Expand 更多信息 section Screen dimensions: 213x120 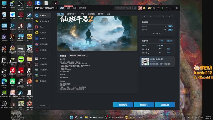click(x=157, y=34)
